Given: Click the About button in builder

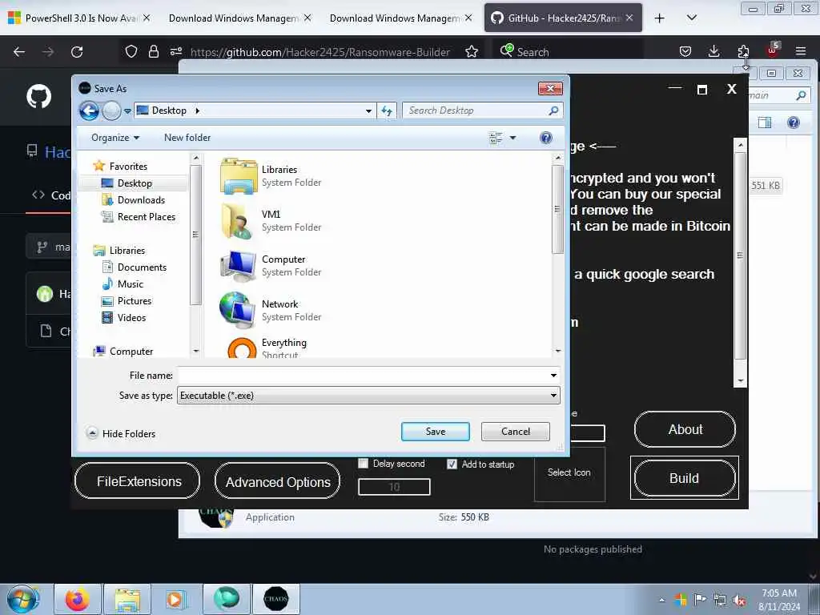Looking at the screenshot, I should 685,429.
